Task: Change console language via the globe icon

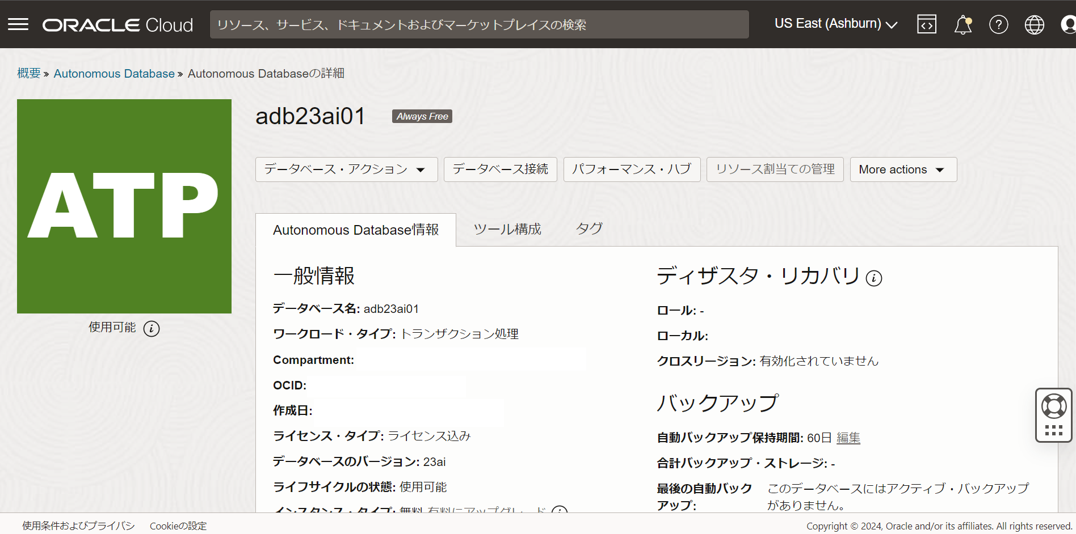Action: pos(1034,24)
